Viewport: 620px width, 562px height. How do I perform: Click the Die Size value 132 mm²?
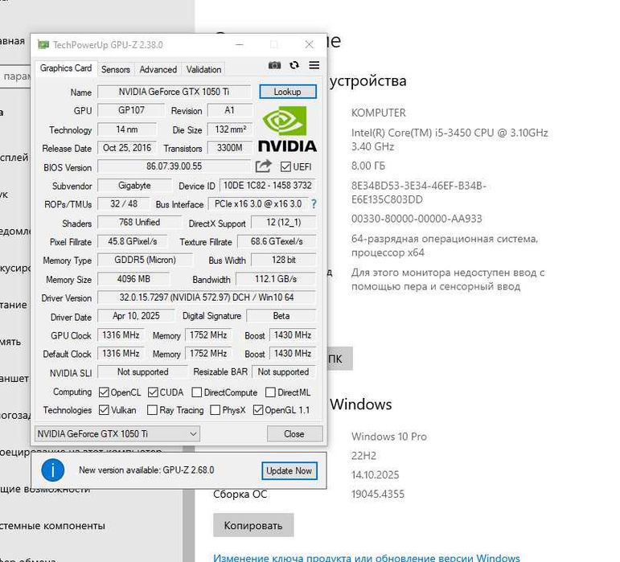[x=230, y=129]
